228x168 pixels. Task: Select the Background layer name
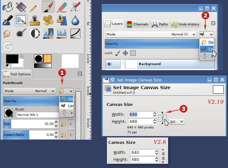150,64
